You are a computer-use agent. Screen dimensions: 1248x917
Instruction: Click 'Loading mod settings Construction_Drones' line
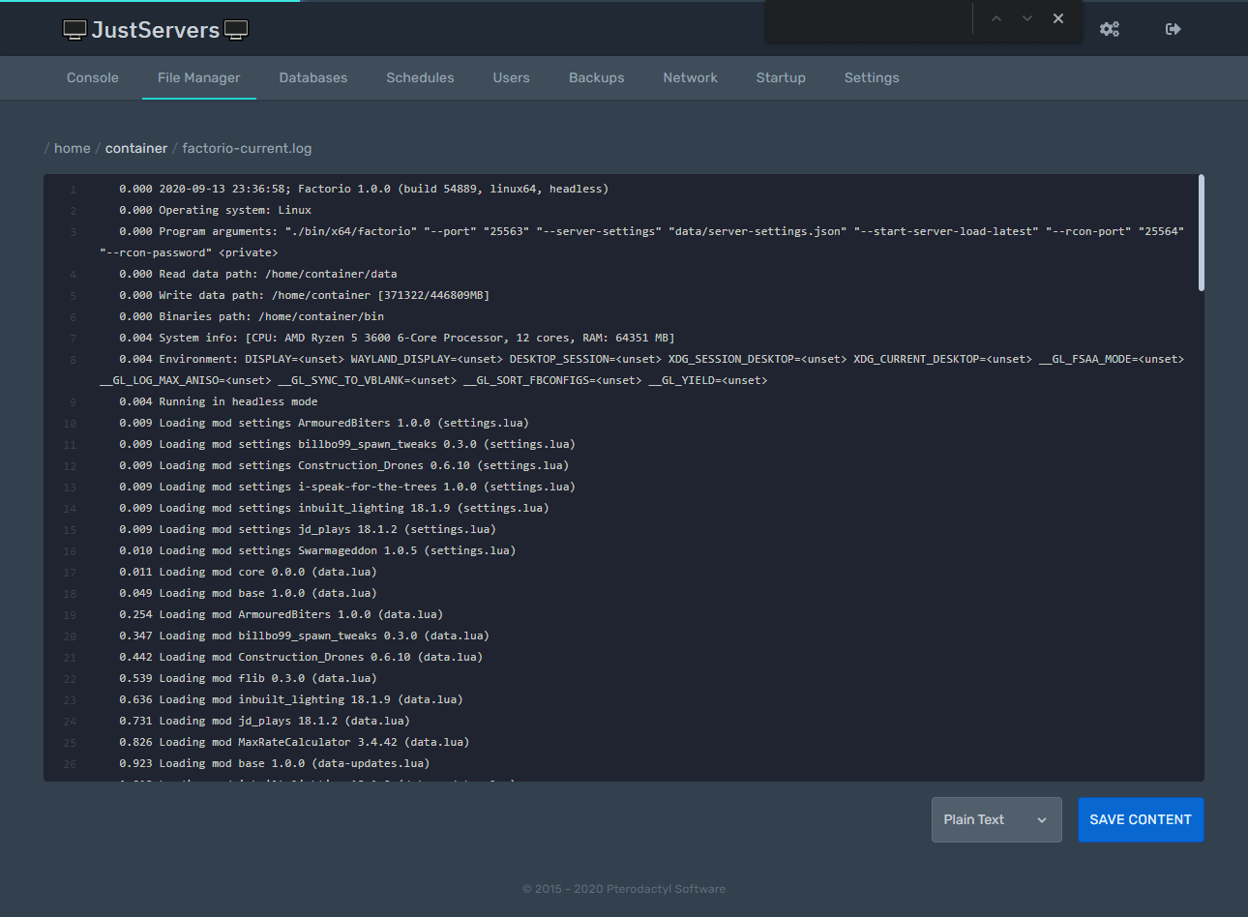343,465
